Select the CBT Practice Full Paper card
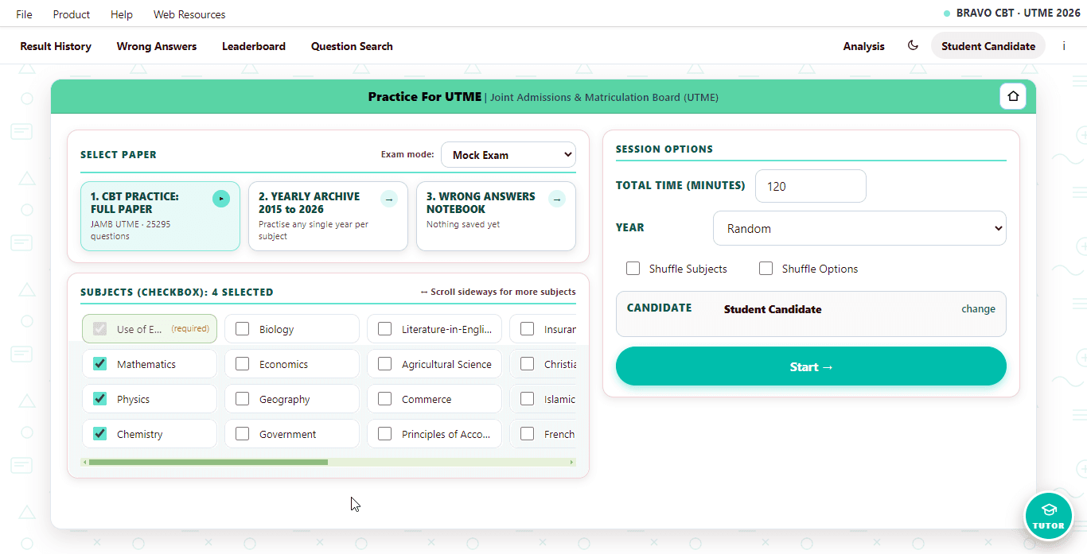The height and width of the screenshot is (554, 1087). (160, 216)
